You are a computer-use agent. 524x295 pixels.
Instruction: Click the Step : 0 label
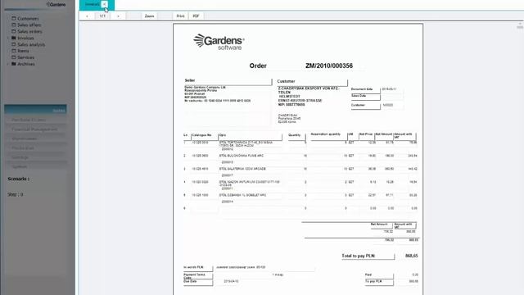pos(16,194)
